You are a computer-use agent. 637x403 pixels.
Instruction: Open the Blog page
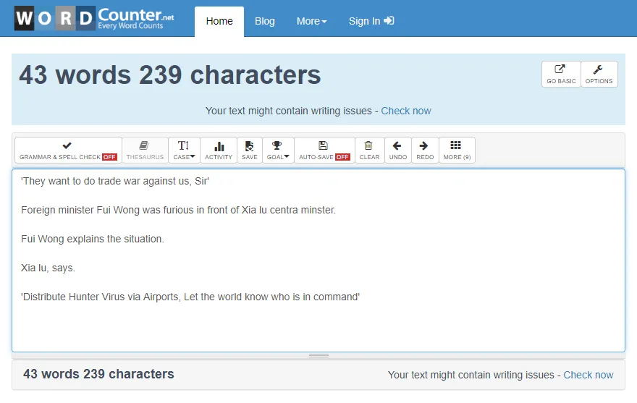[265, 21]
